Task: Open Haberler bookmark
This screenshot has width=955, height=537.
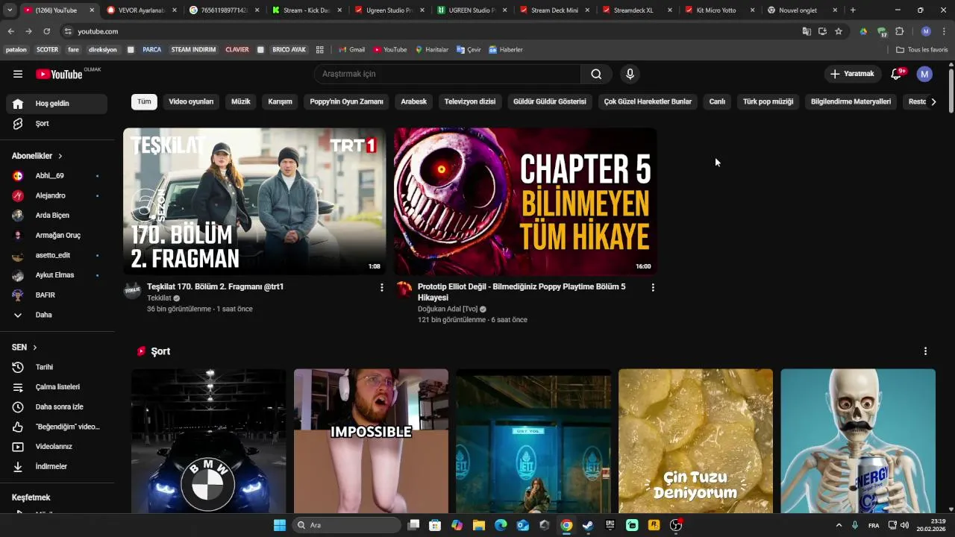Action: pyautogui.click(x=506, y=50)
